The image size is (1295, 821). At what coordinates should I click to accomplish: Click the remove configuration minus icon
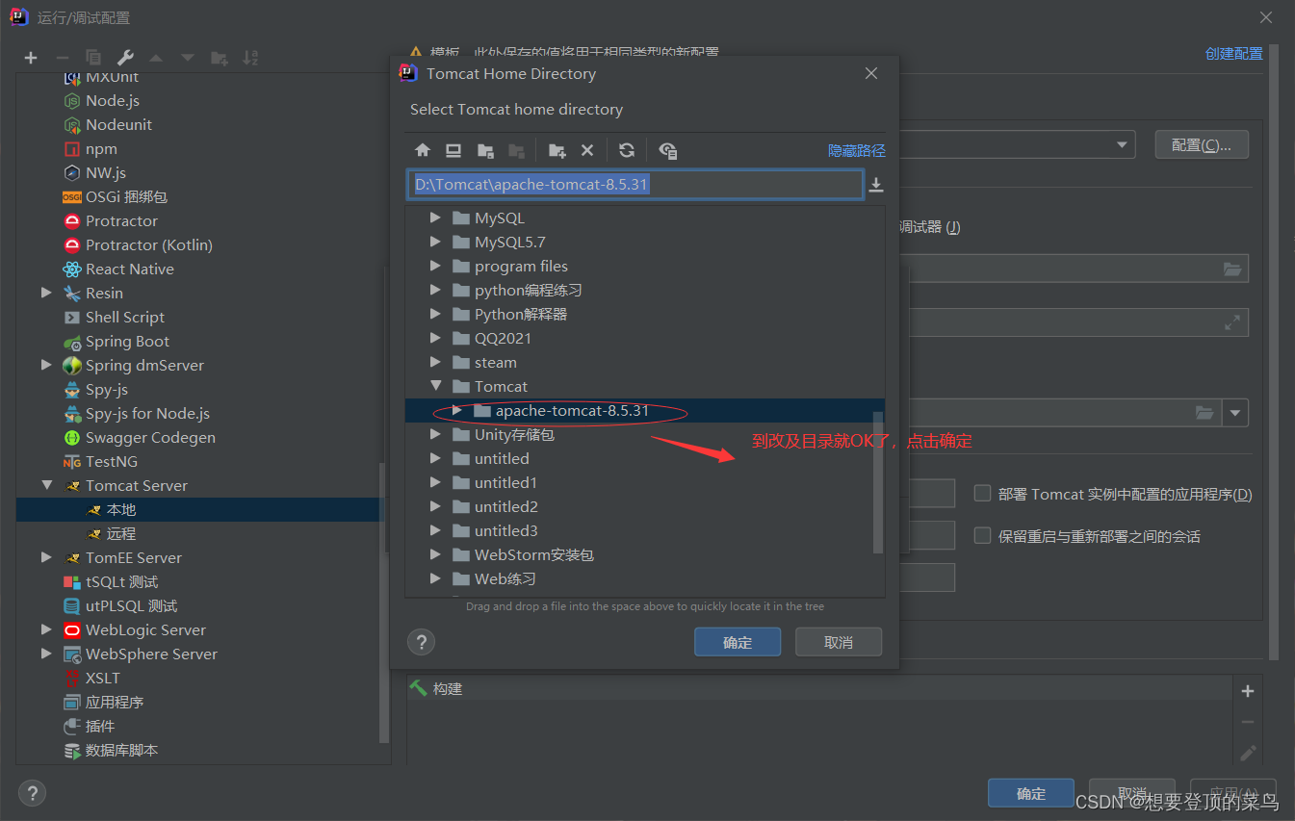(62, 58)
